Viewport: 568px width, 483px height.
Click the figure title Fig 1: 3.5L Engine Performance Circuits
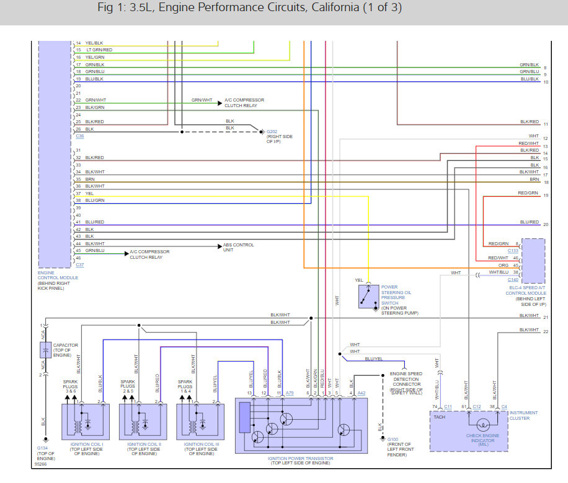point(250,7)
